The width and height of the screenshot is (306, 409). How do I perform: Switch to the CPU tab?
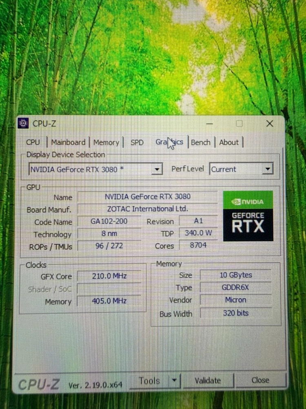click(33, 143)
